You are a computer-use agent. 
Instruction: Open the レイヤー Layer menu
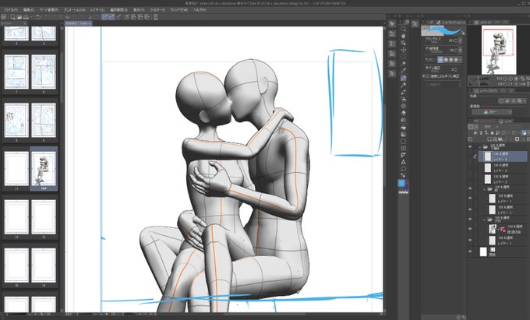tap(97, 10)
